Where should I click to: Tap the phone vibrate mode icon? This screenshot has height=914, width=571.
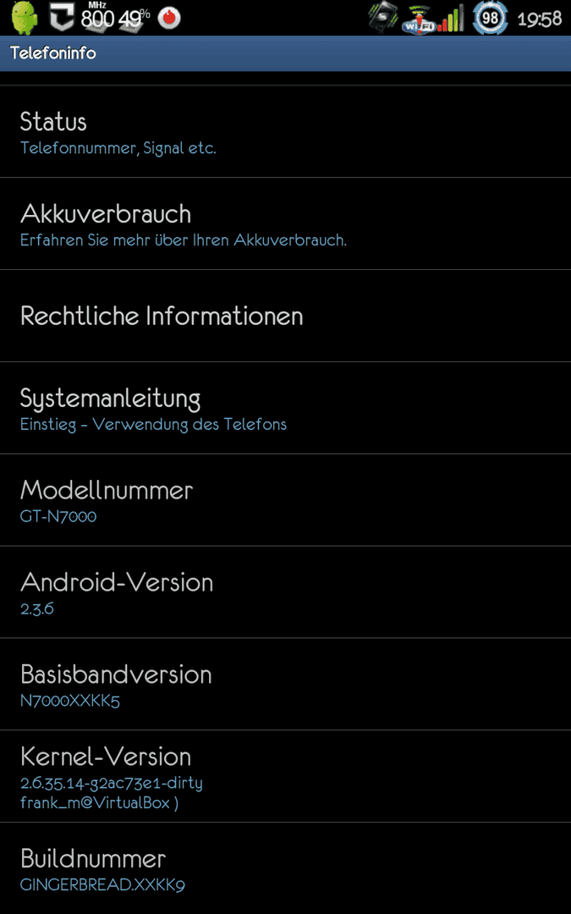click(383, 17)
